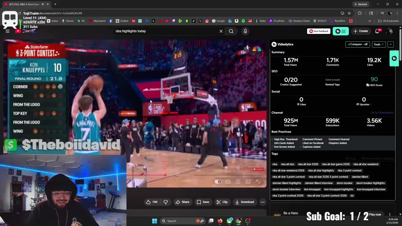Start voice search with the microphone
This screenshot has width=402, height=226.
245,31
